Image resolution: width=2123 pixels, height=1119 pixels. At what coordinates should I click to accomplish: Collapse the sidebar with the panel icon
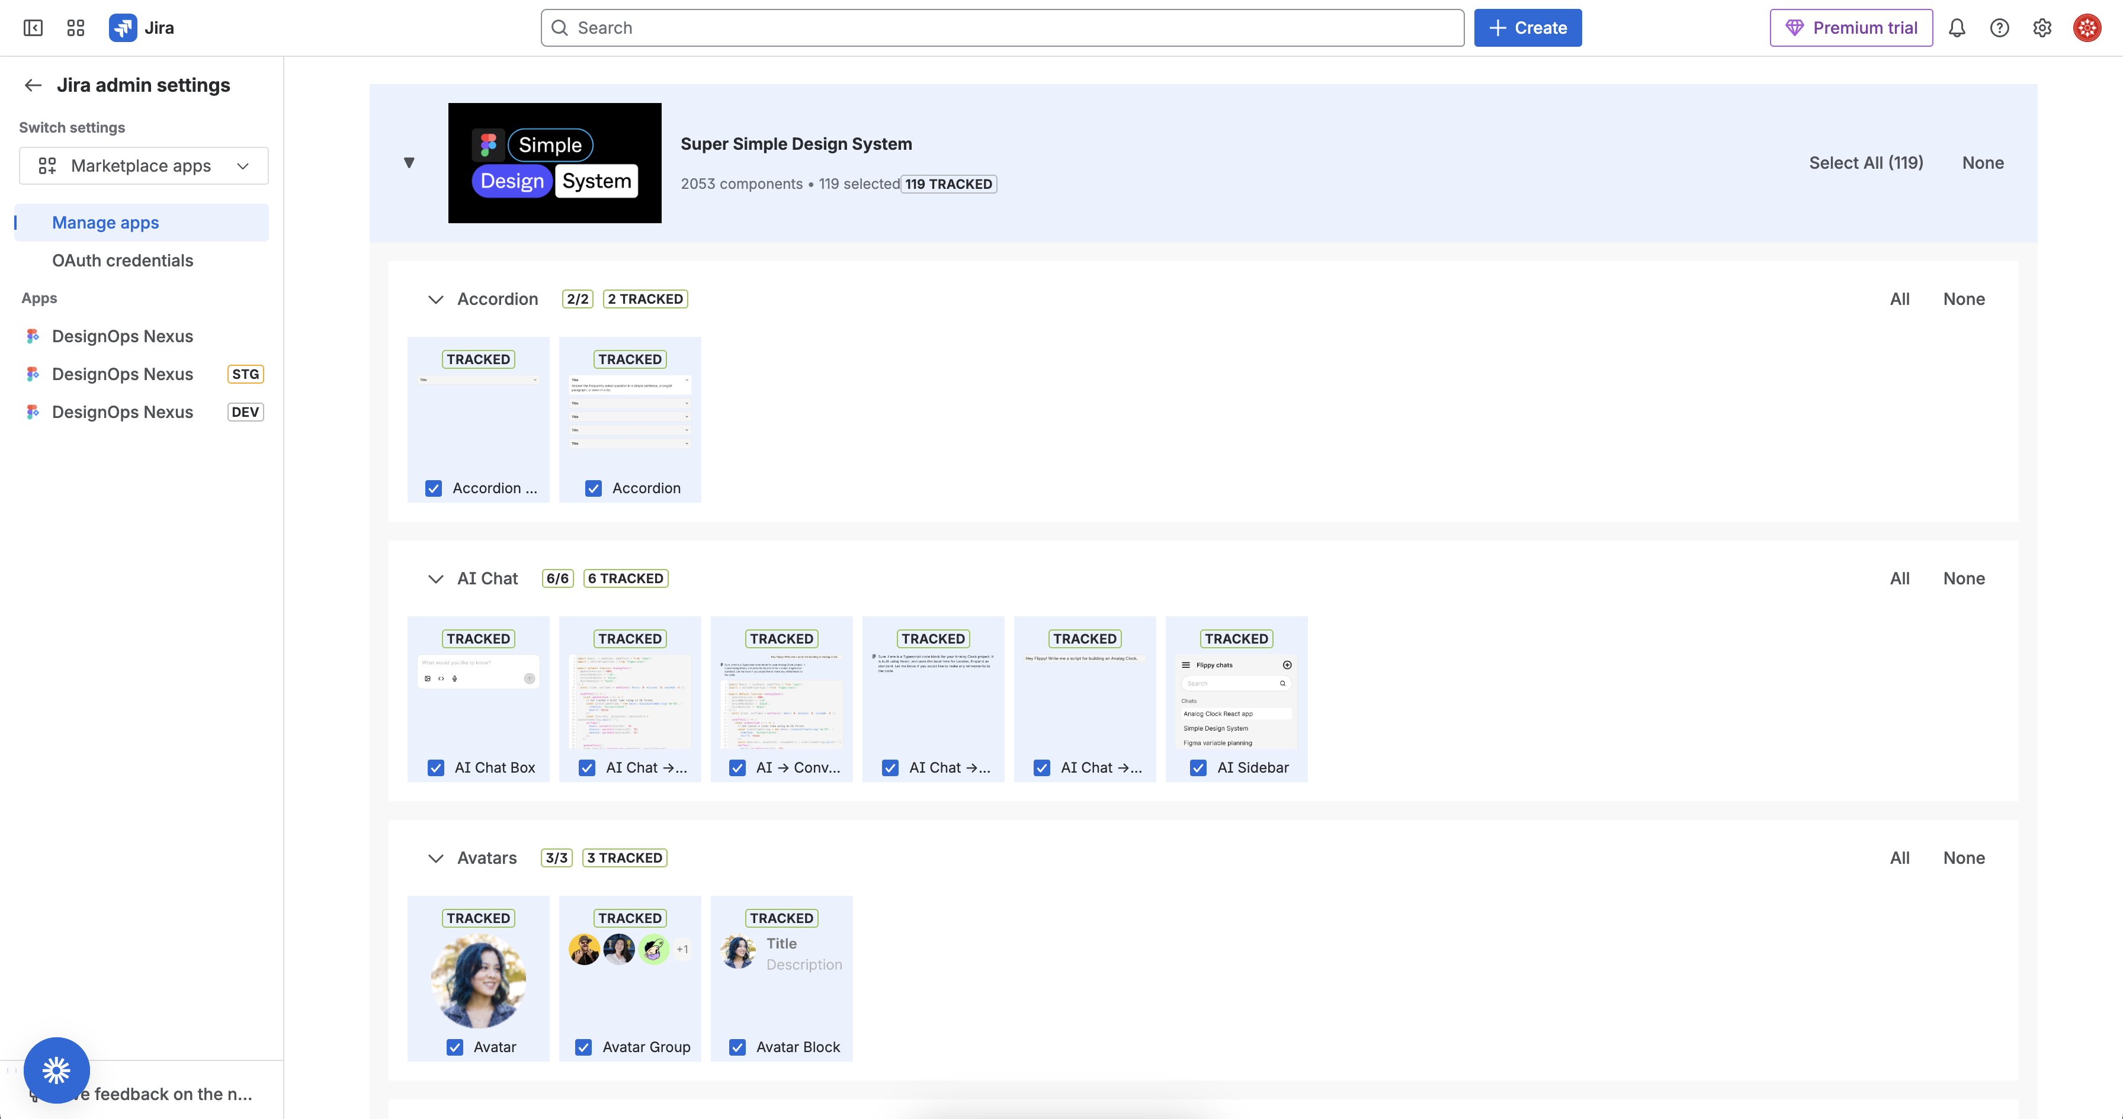pyautogui.click(x=33, y=28)
